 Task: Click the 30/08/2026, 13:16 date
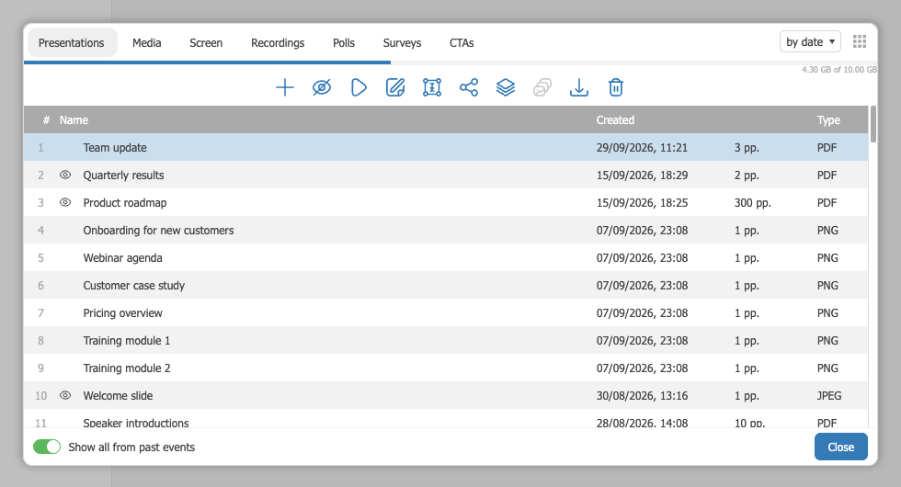(642, 396)
